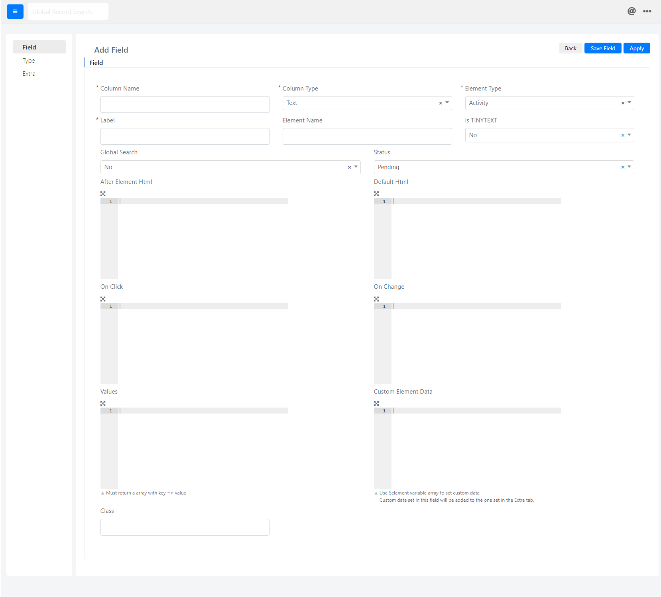Clear the Global Search selection
The width and height of the screenshot is (661, 597).
tap(349, 167)
